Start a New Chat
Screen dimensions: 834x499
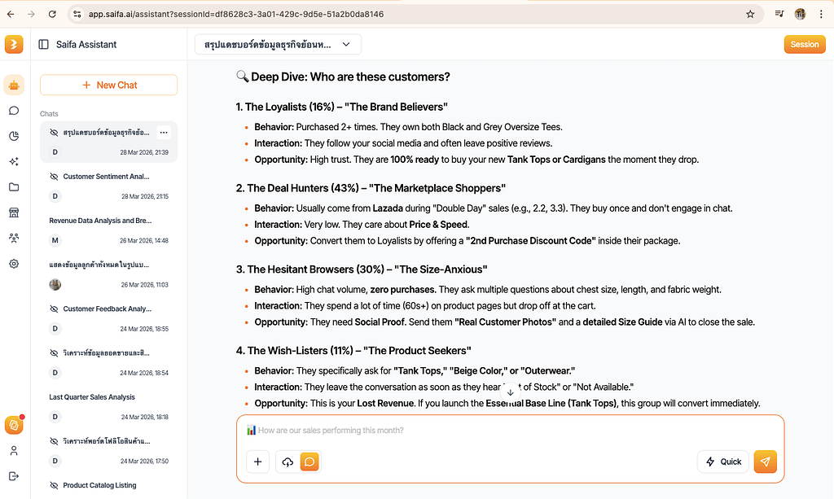108,85
